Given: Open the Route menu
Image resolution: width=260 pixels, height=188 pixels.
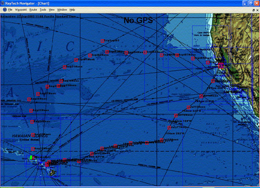Looking at the screenshot, I should click(33, 9).
